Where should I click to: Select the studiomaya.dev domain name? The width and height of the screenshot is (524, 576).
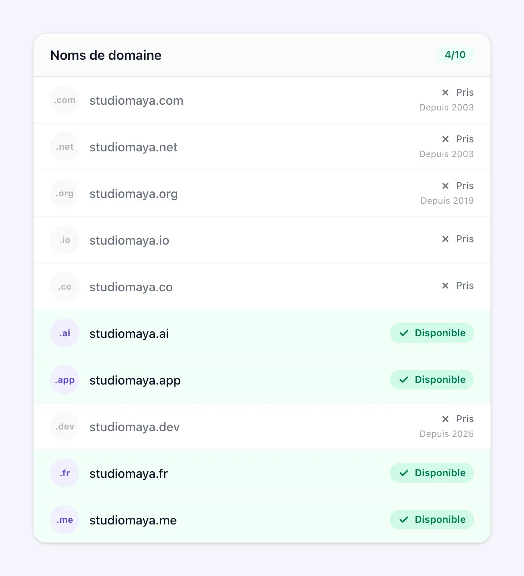click(x=134, y=427)
